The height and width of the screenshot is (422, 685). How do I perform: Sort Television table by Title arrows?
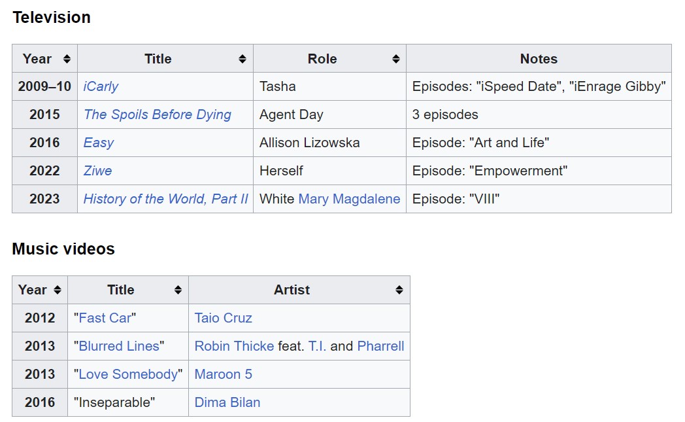[x=242, y=59]
